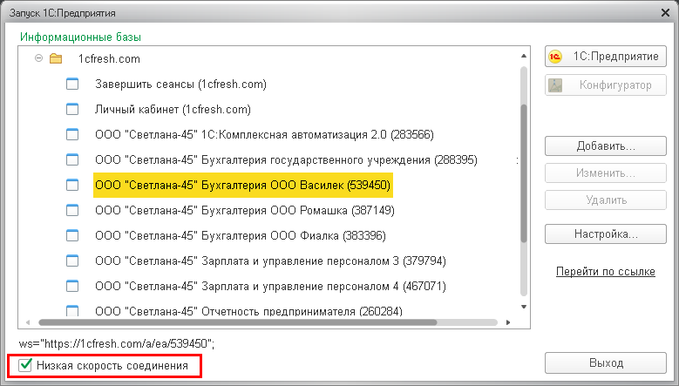Collapse the 1cfresh.com tree group

38,59
